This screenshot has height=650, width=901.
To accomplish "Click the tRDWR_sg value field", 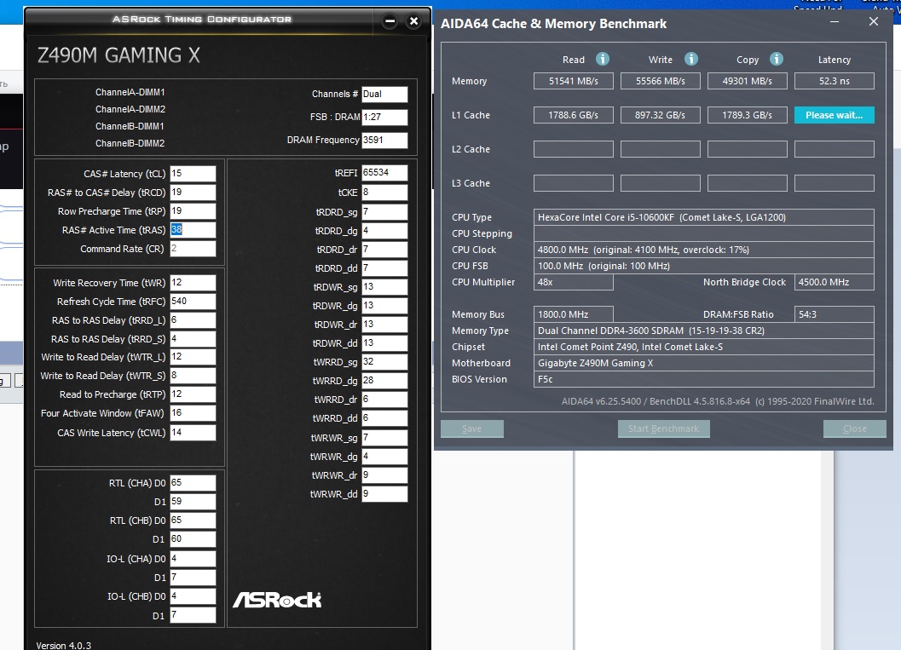I will click(384, 286).
